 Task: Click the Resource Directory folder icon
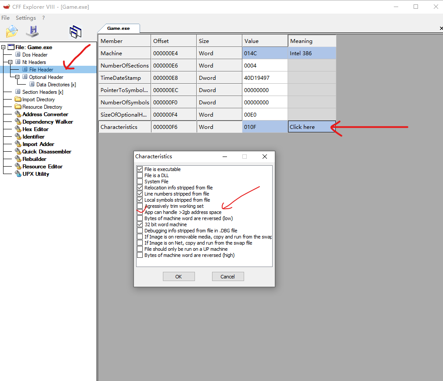(x=18, y=107)
